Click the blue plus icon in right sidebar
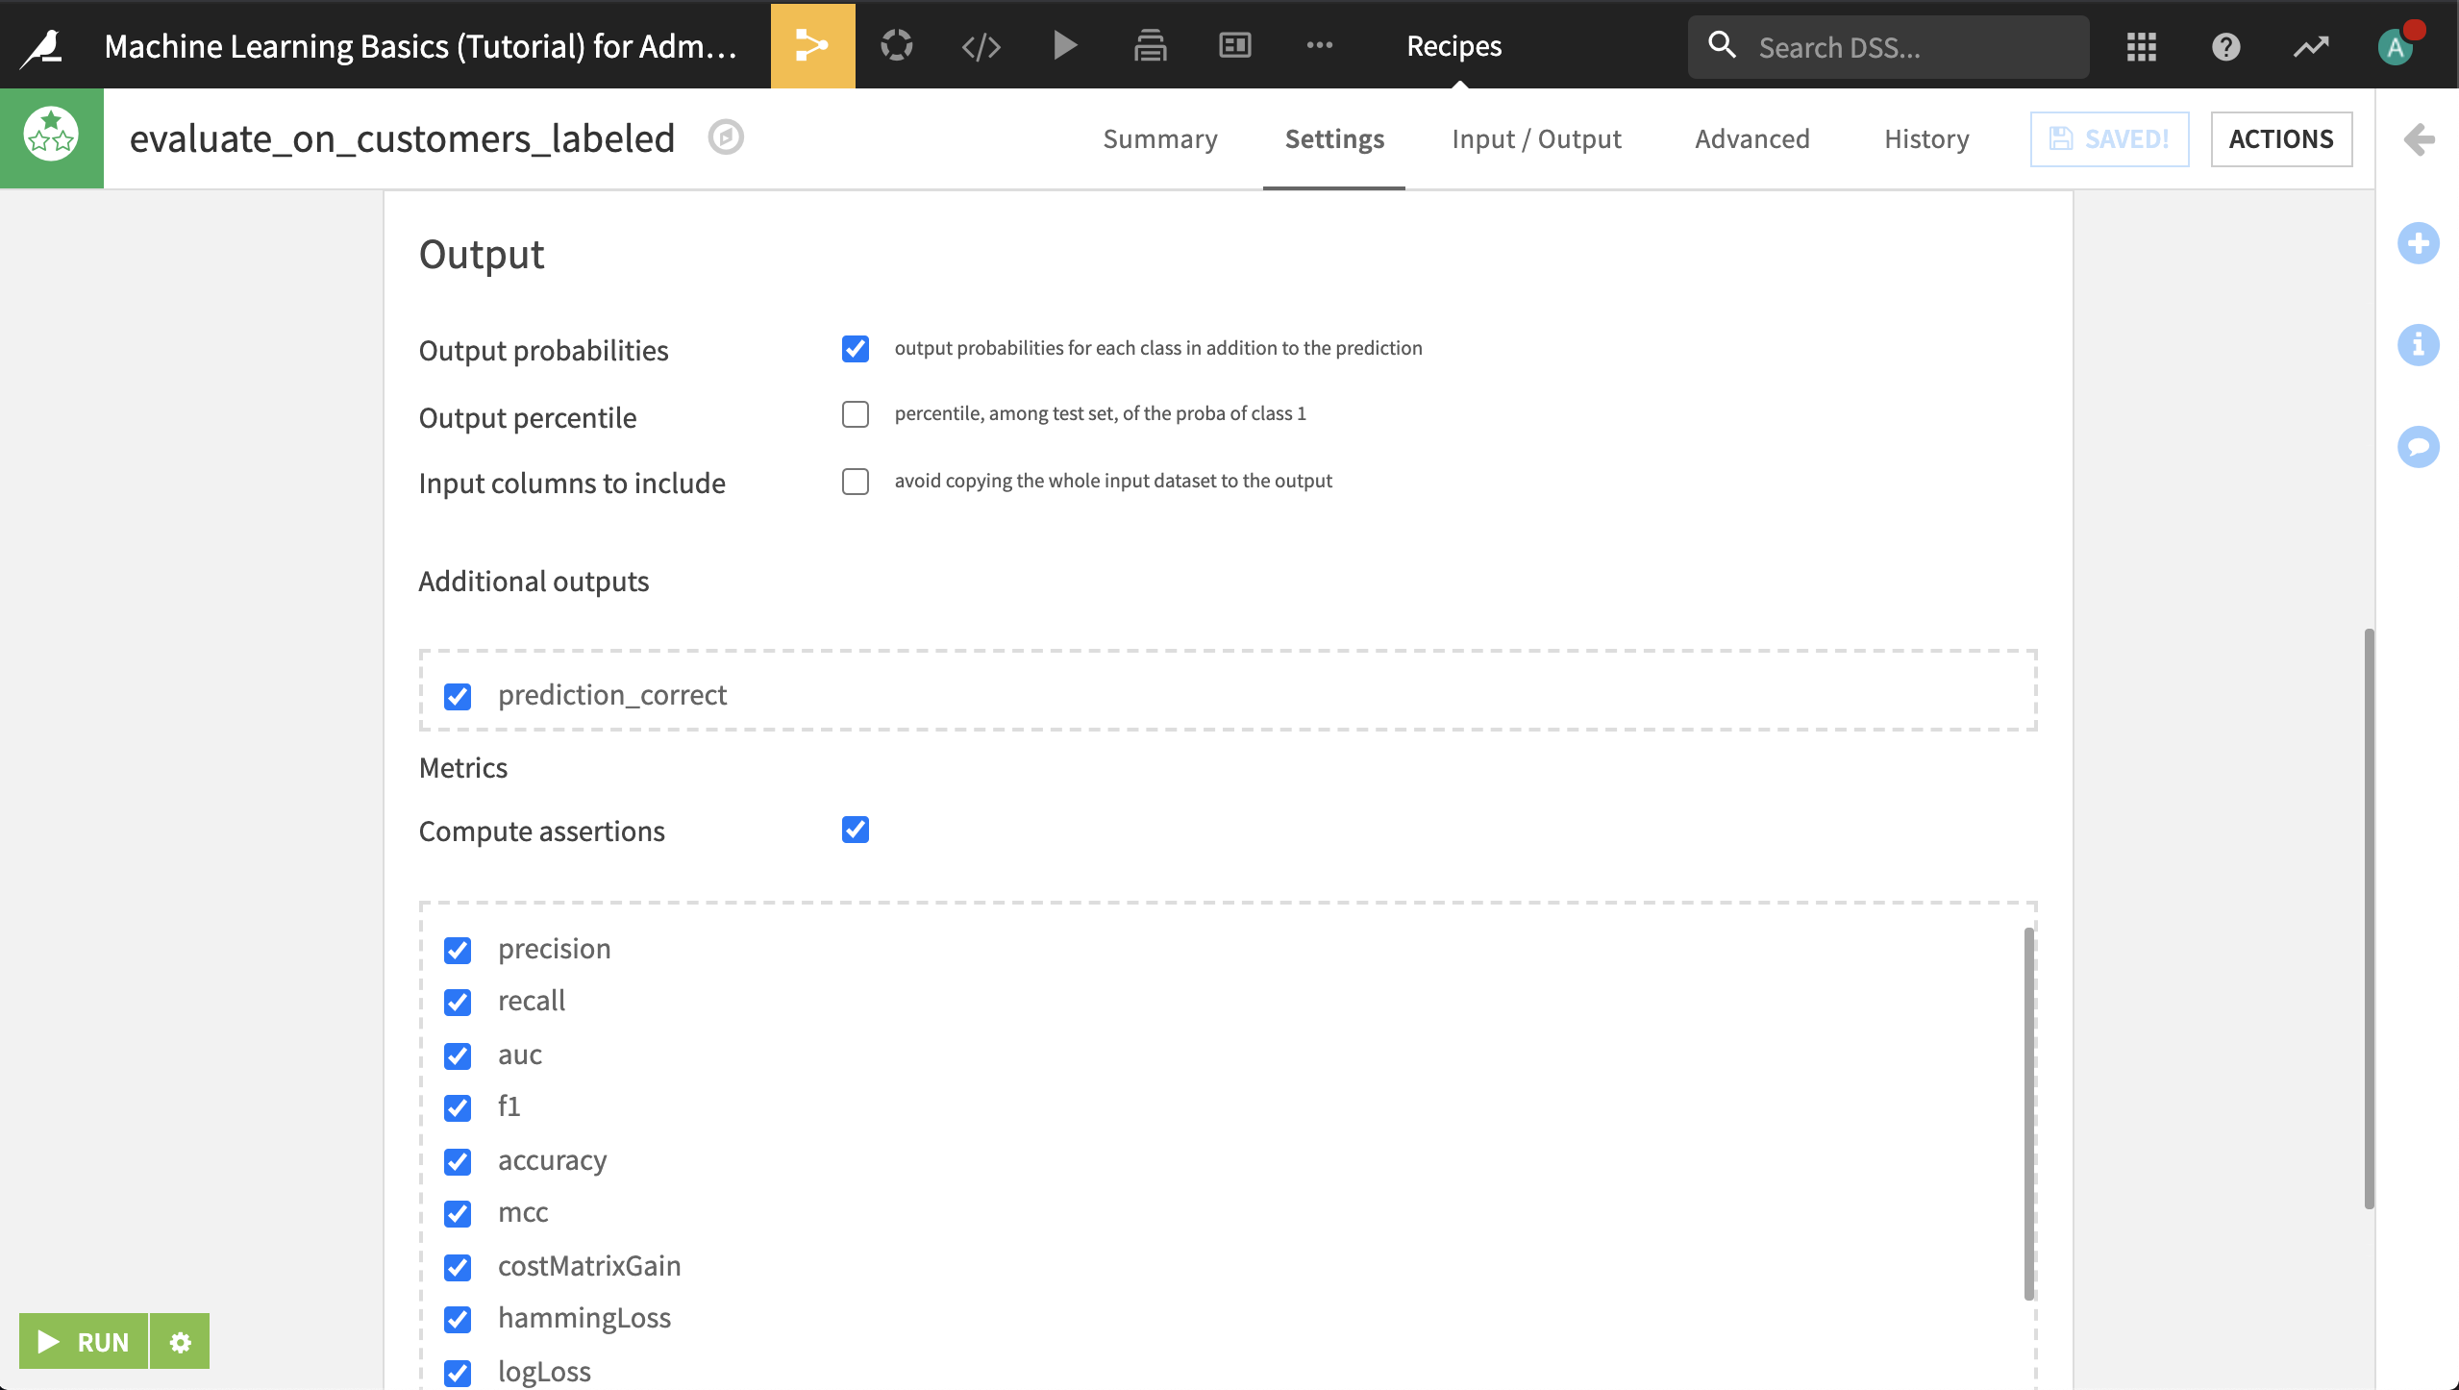This screenshot has width=2459, height=1390. pos(2418,242)
